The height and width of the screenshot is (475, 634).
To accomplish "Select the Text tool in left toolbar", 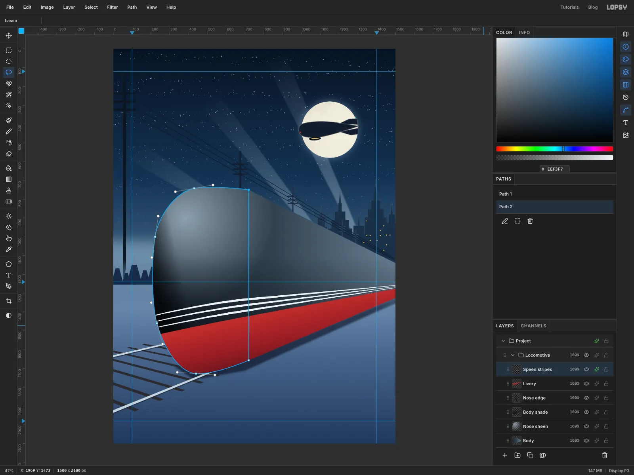I will point(9,275).
